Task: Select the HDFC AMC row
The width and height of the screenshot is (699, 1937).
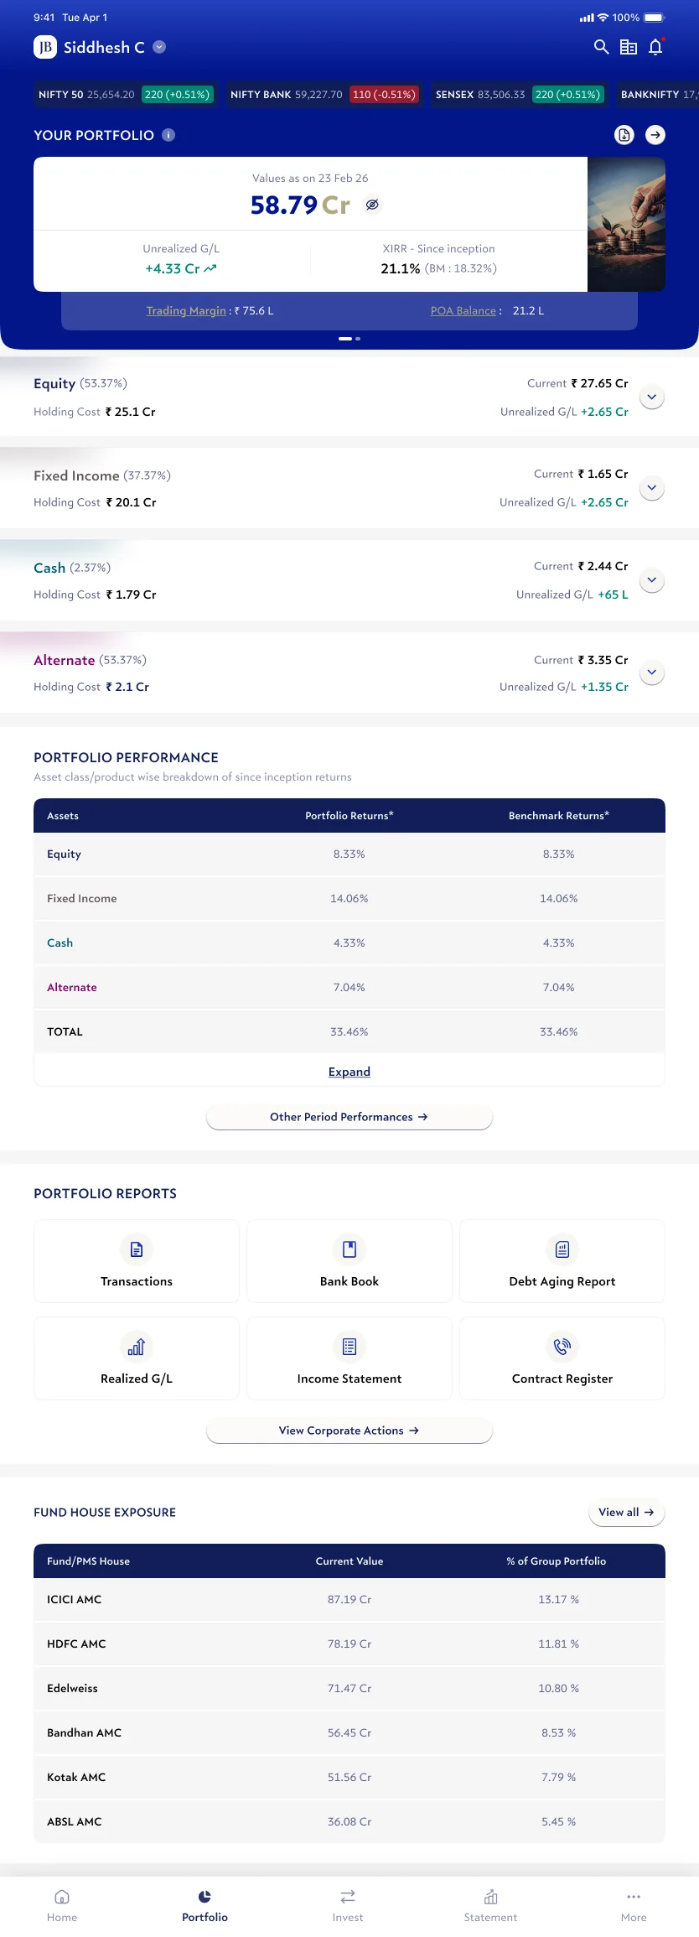Action: pyautogui.click(x=349, y=1644)
